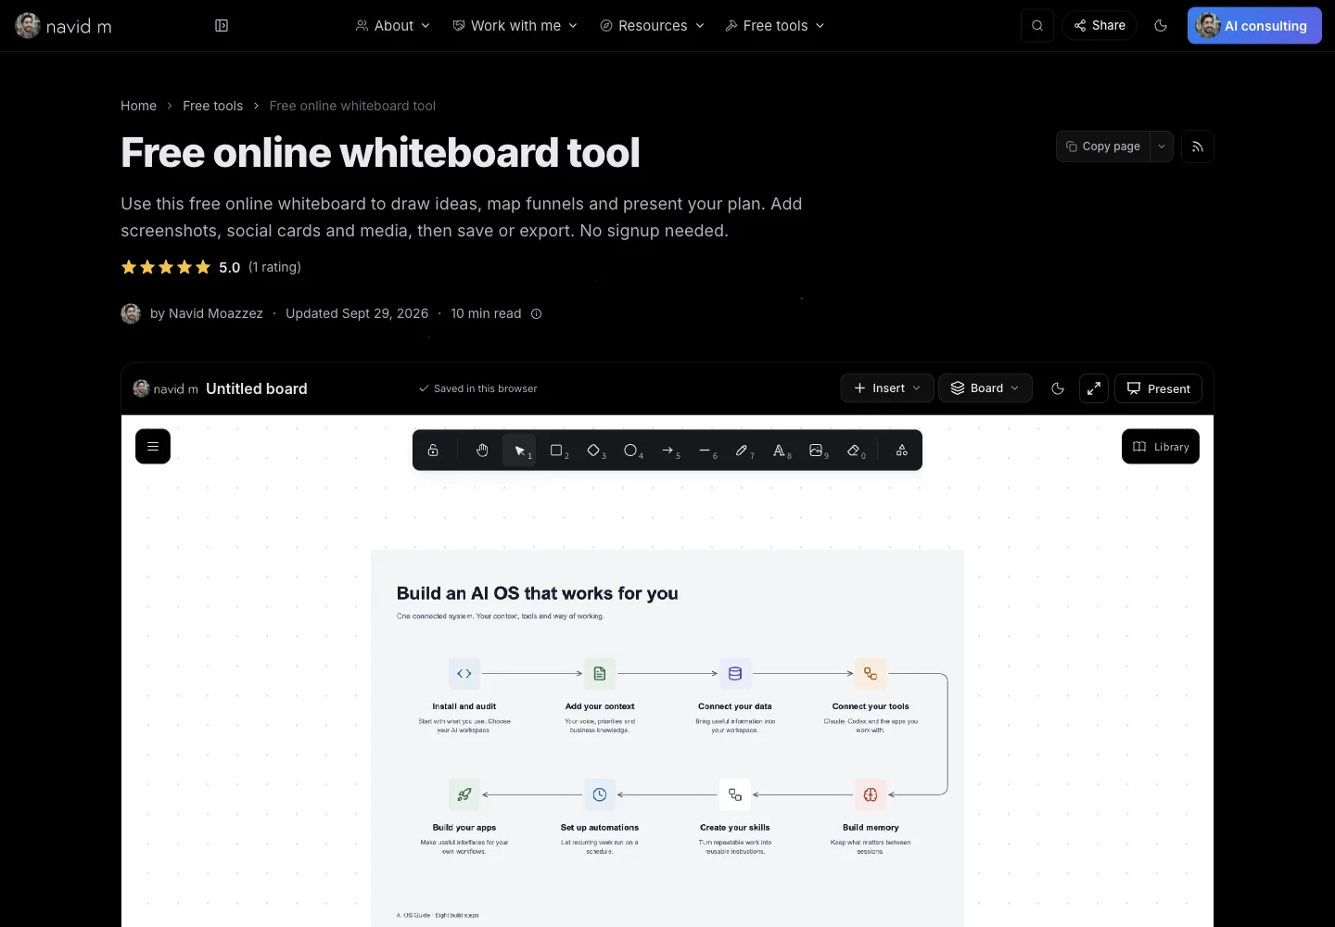The height and width of the screenshot is (927, 1335).
Task: Start Present mode
Action: click(1159, 388)
